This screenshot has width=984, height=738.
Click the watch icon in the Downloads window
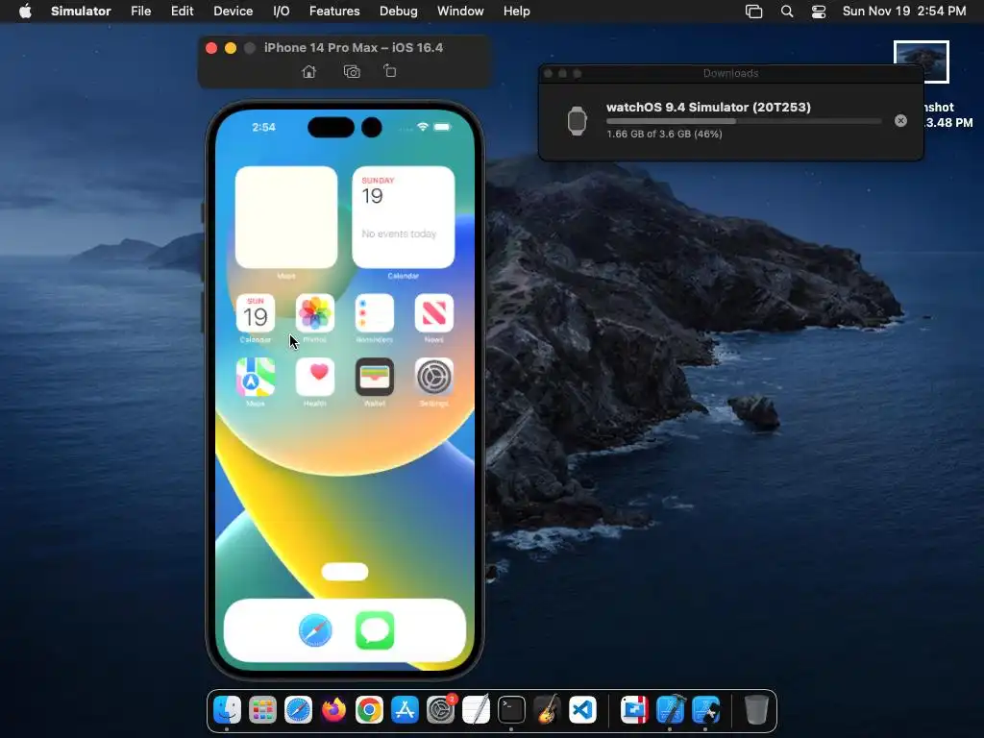click(x=577, y=121)
